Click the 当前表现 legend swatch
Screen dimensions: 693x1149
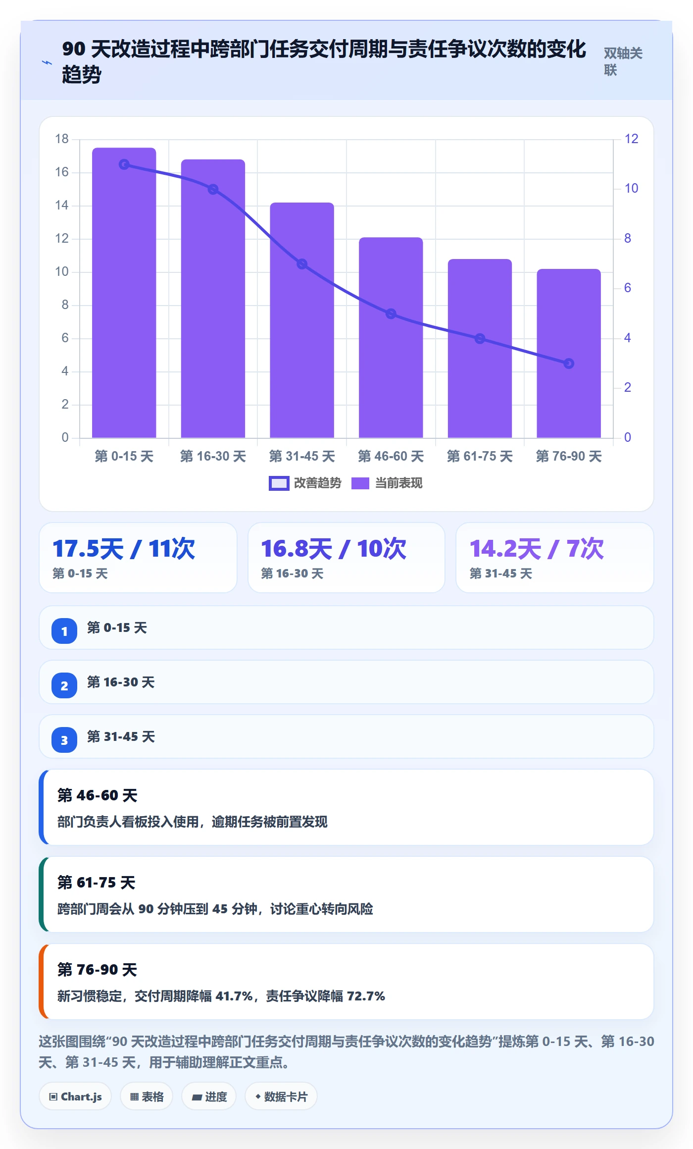tap(360, 483)
